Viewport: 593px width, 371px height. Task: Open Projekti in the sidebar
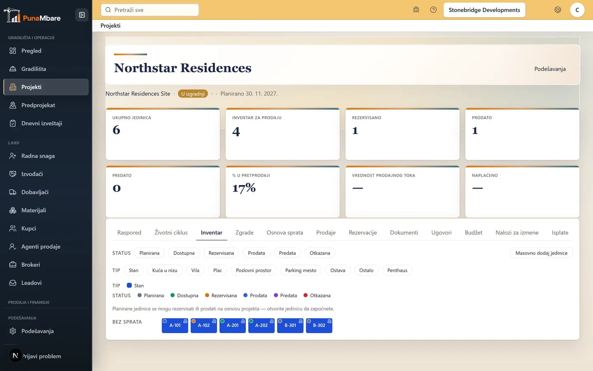46,87
